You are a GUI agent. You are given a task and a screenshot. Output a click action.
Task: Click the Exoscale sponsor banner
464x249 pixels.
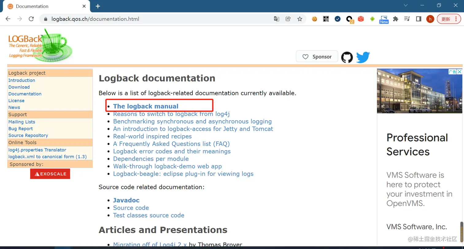(50, 174)
